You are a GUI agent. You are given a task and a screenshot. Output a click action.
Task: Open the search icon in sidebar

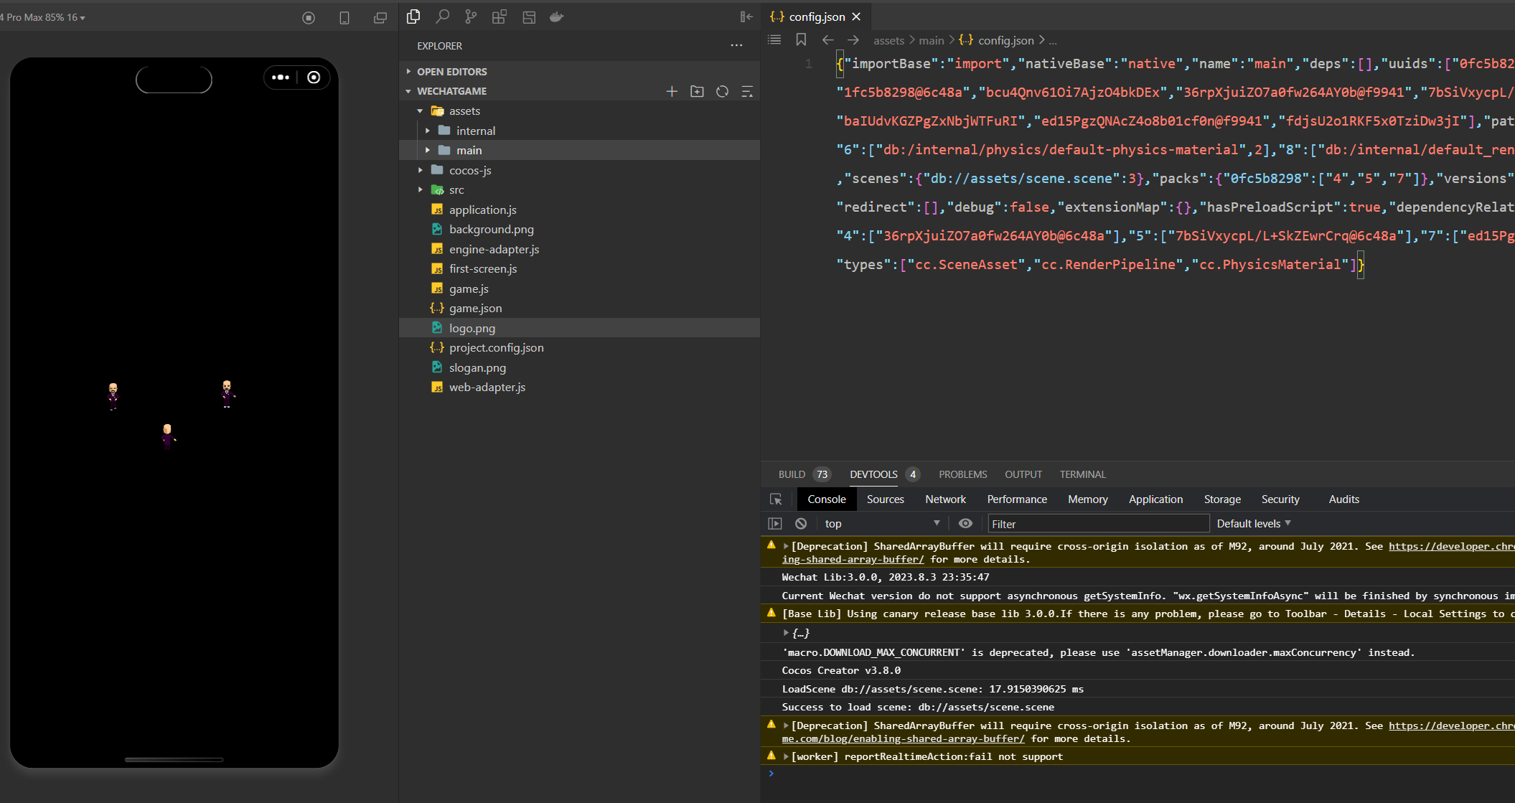[442, 17]
